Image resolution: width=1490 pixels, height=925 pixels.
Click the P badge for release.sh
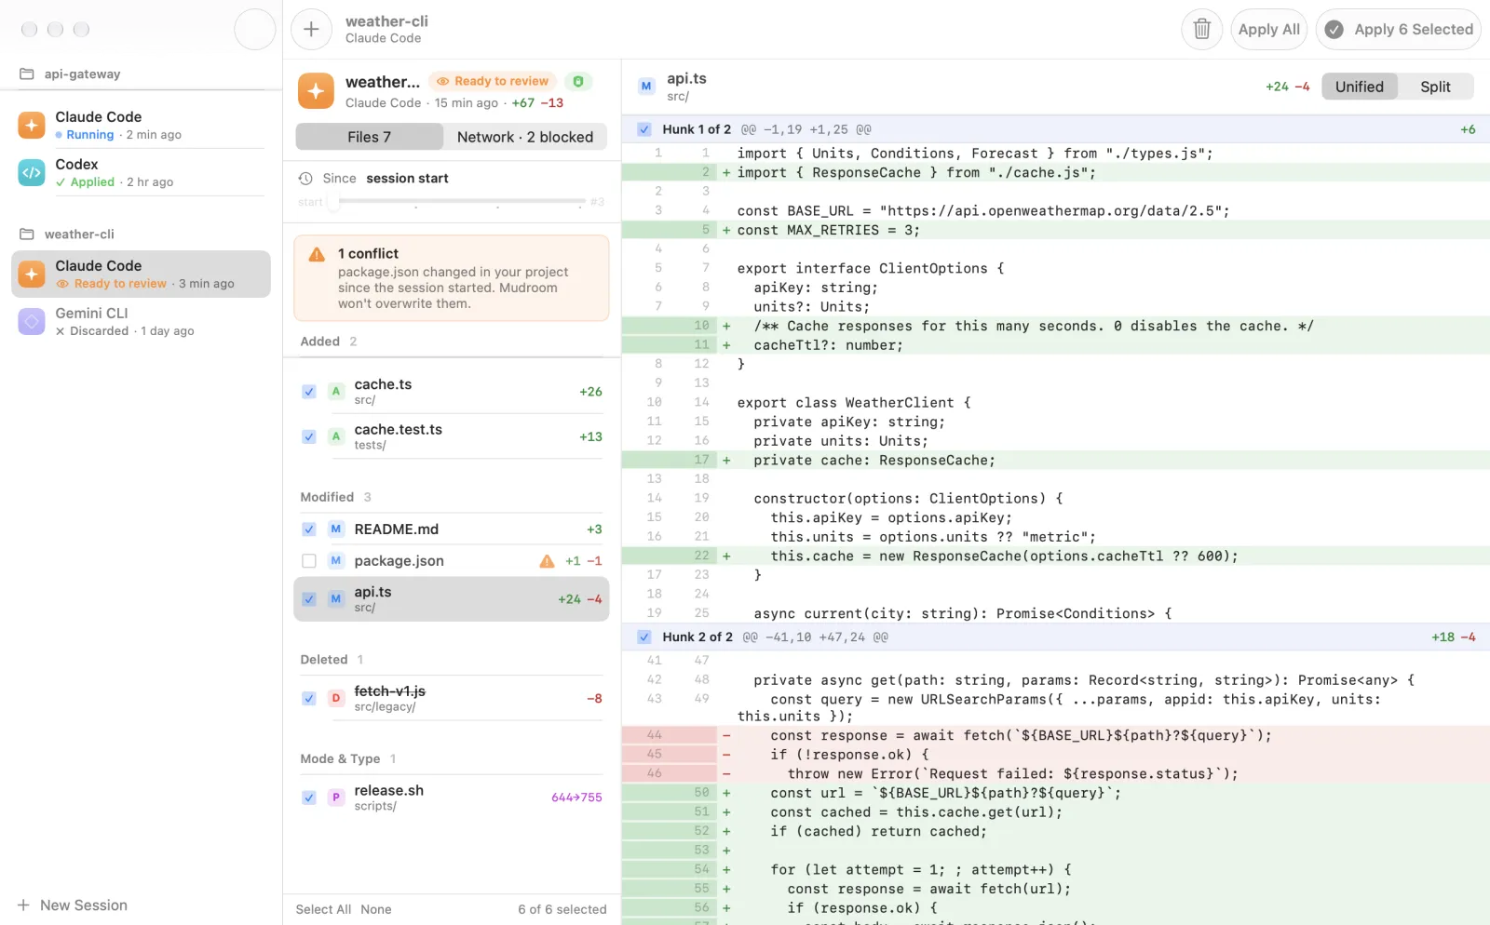click(x=336, y=798)
